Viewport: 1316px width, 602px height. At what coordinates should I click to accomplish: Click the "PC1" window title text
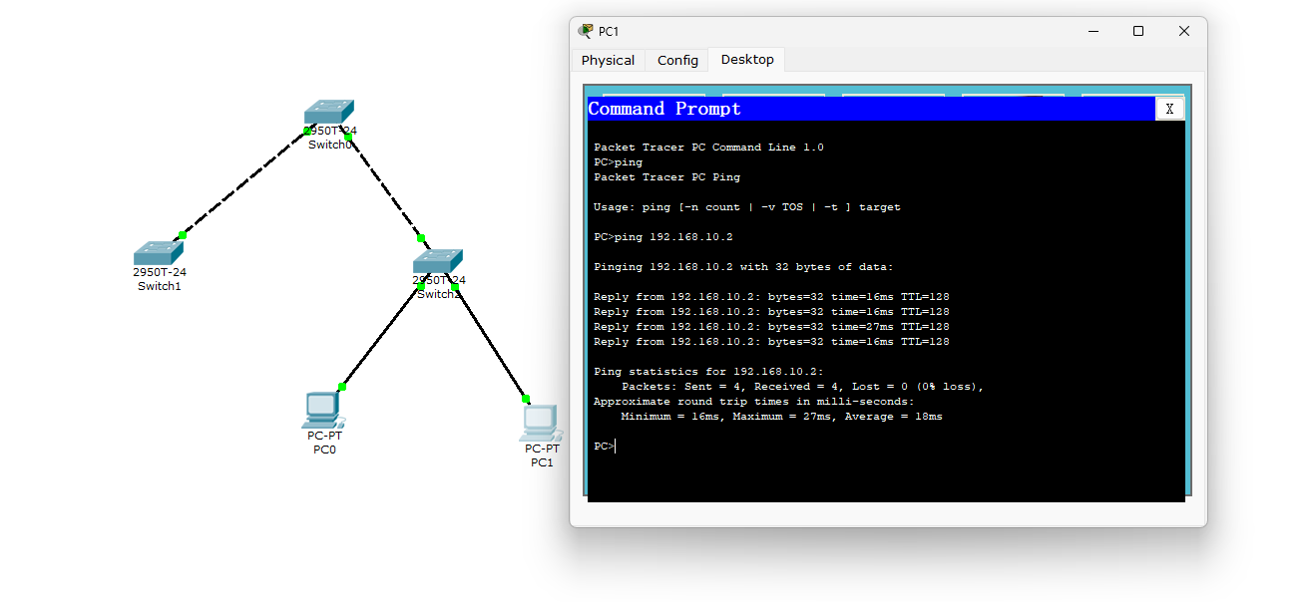(x=609, y=32)
